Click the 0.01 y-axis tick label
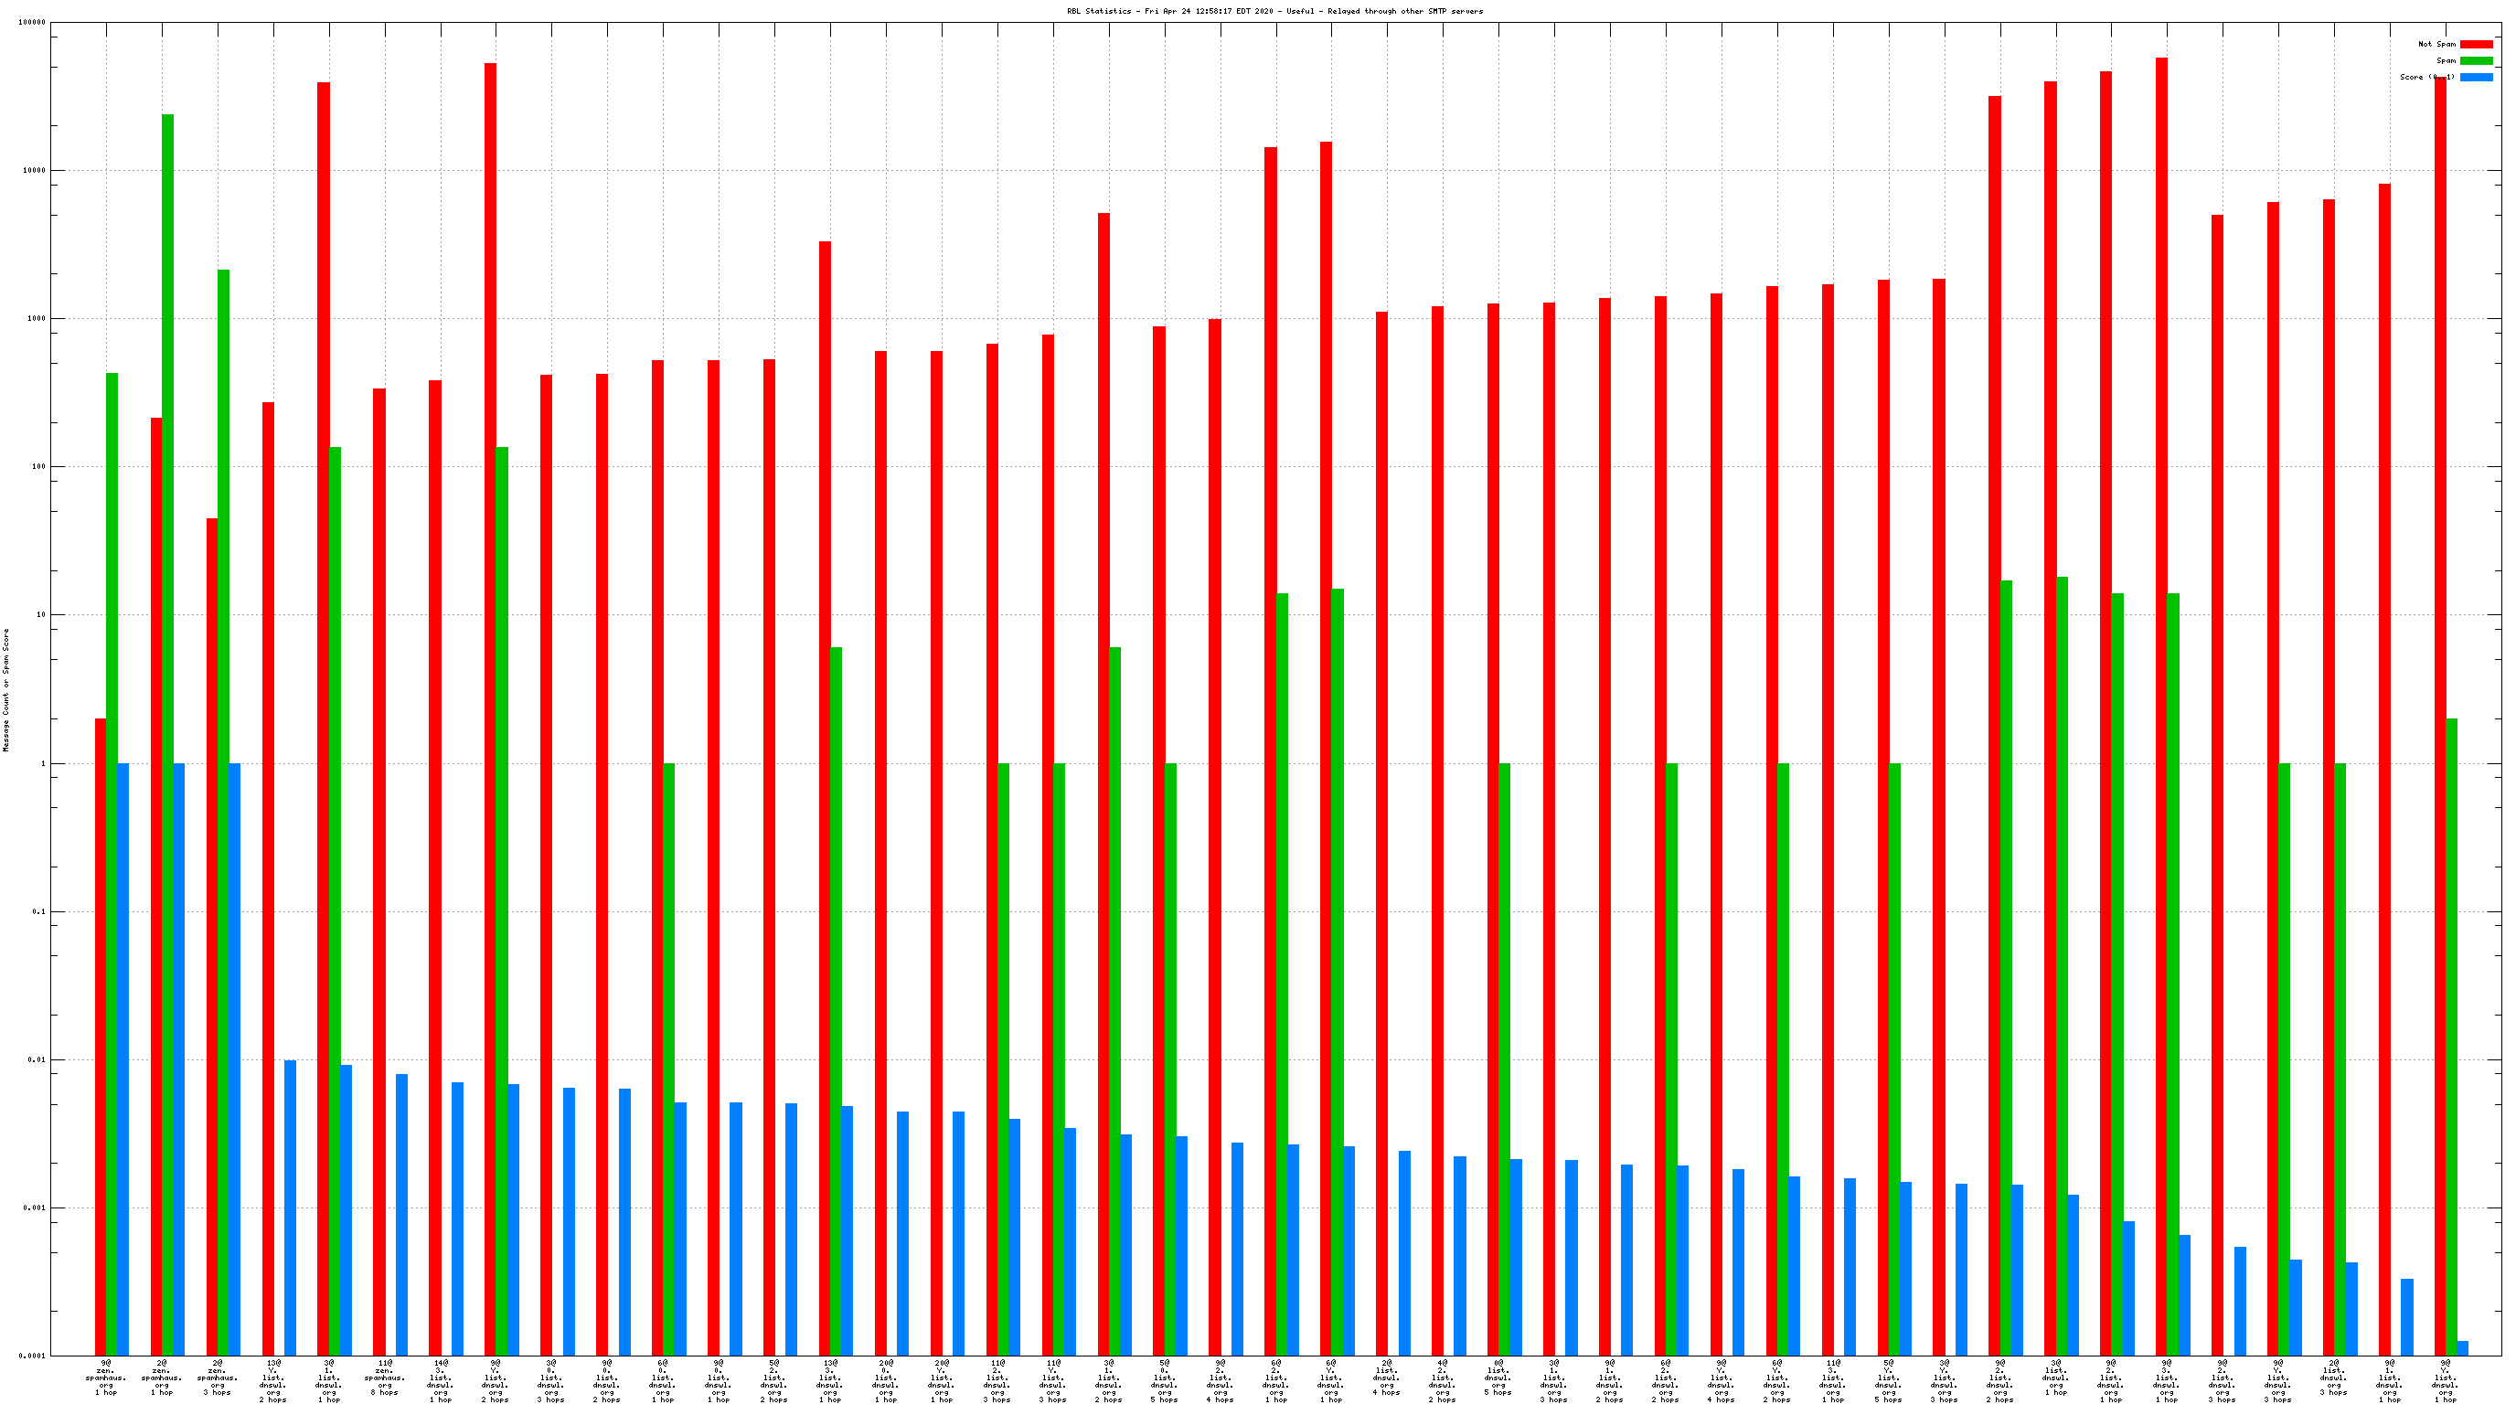Screen dimensions: 2516x1415 (37, 1059)
